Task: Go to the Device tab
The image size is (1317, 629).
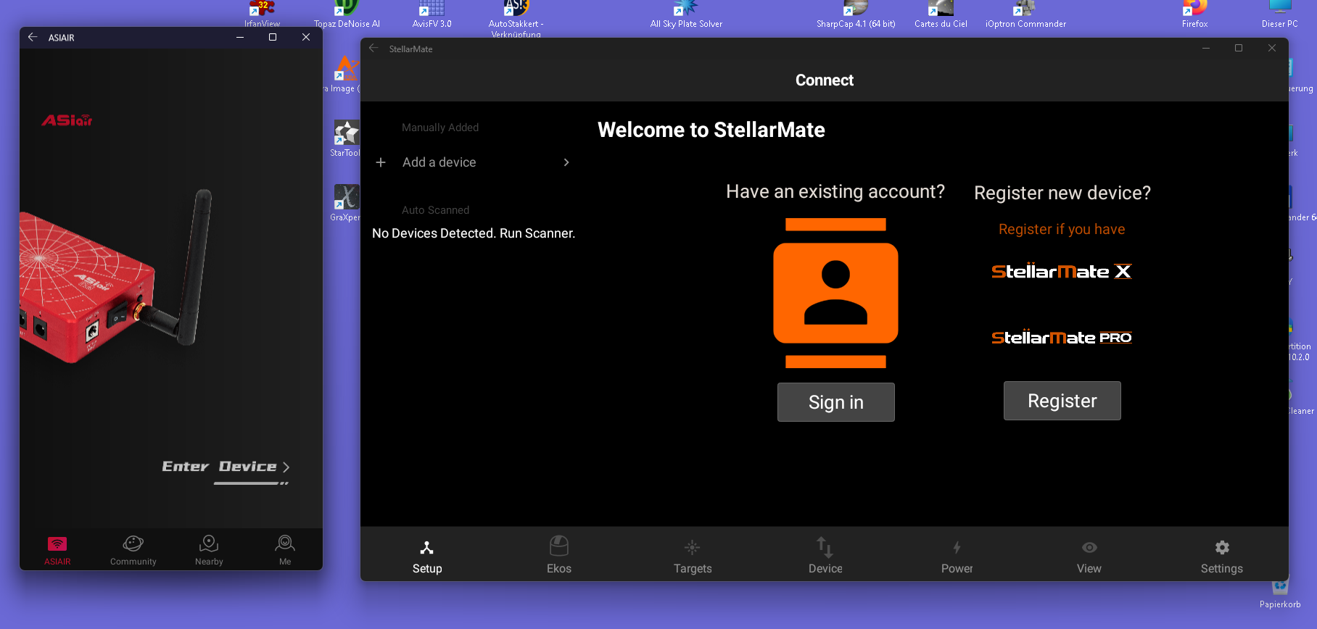Action: click(825, 557)
